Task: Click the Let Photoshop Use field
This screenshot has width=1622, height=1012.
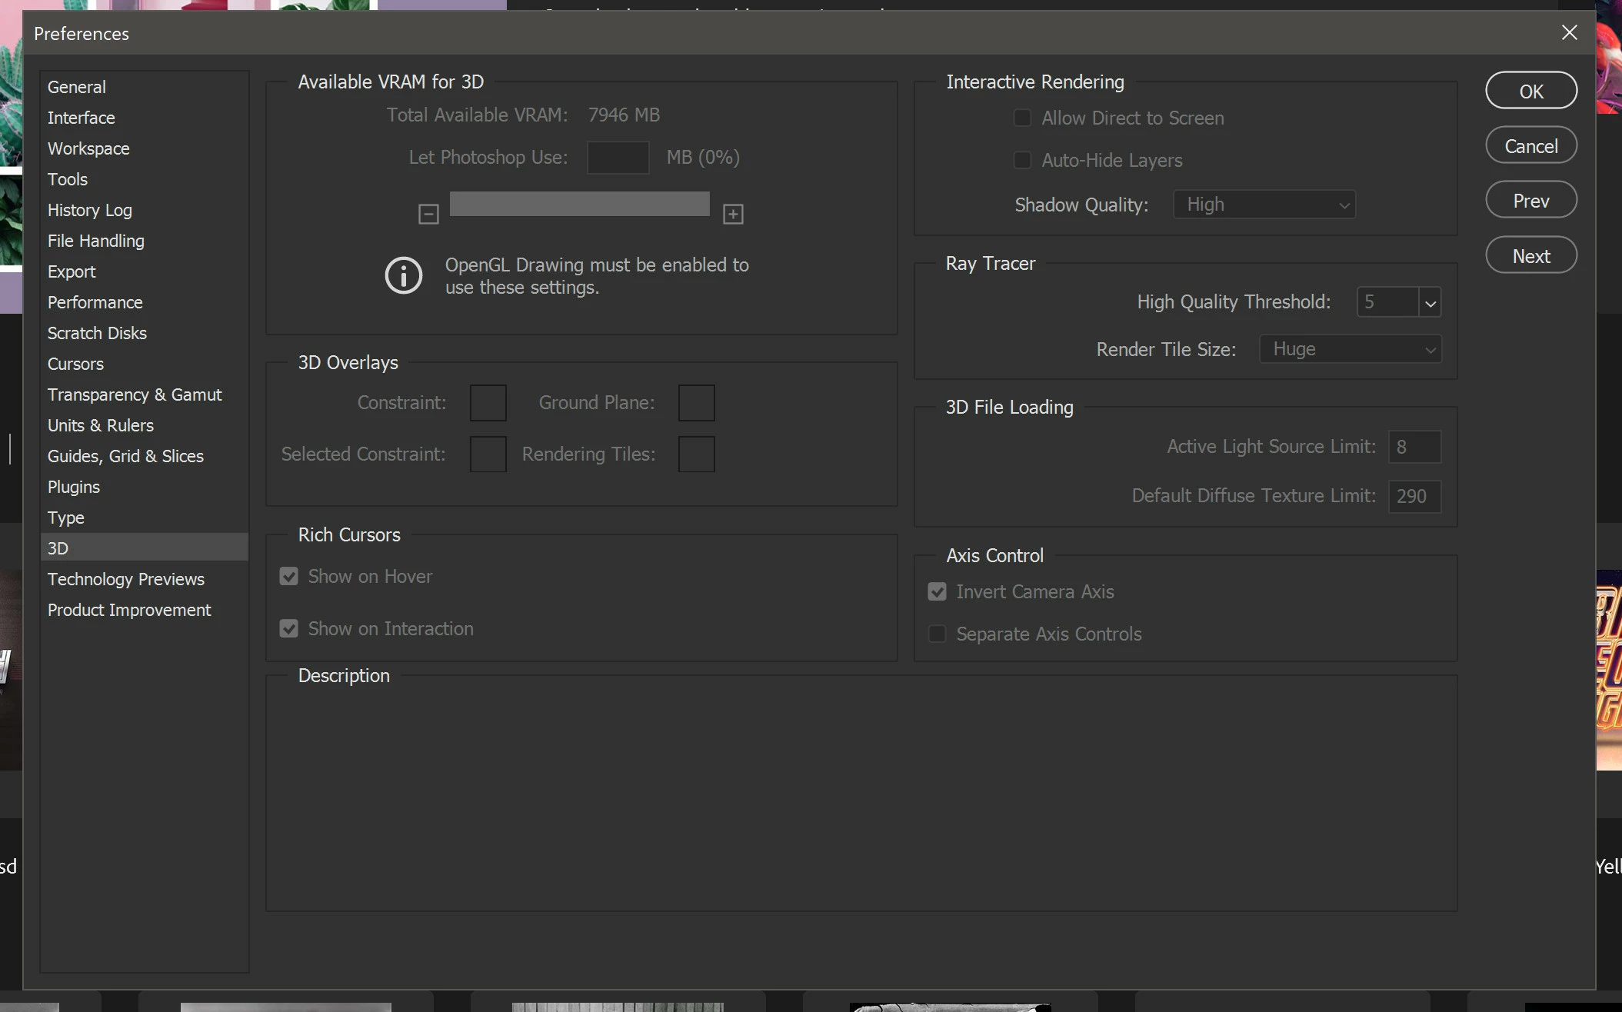Action: tap(618, 158)
